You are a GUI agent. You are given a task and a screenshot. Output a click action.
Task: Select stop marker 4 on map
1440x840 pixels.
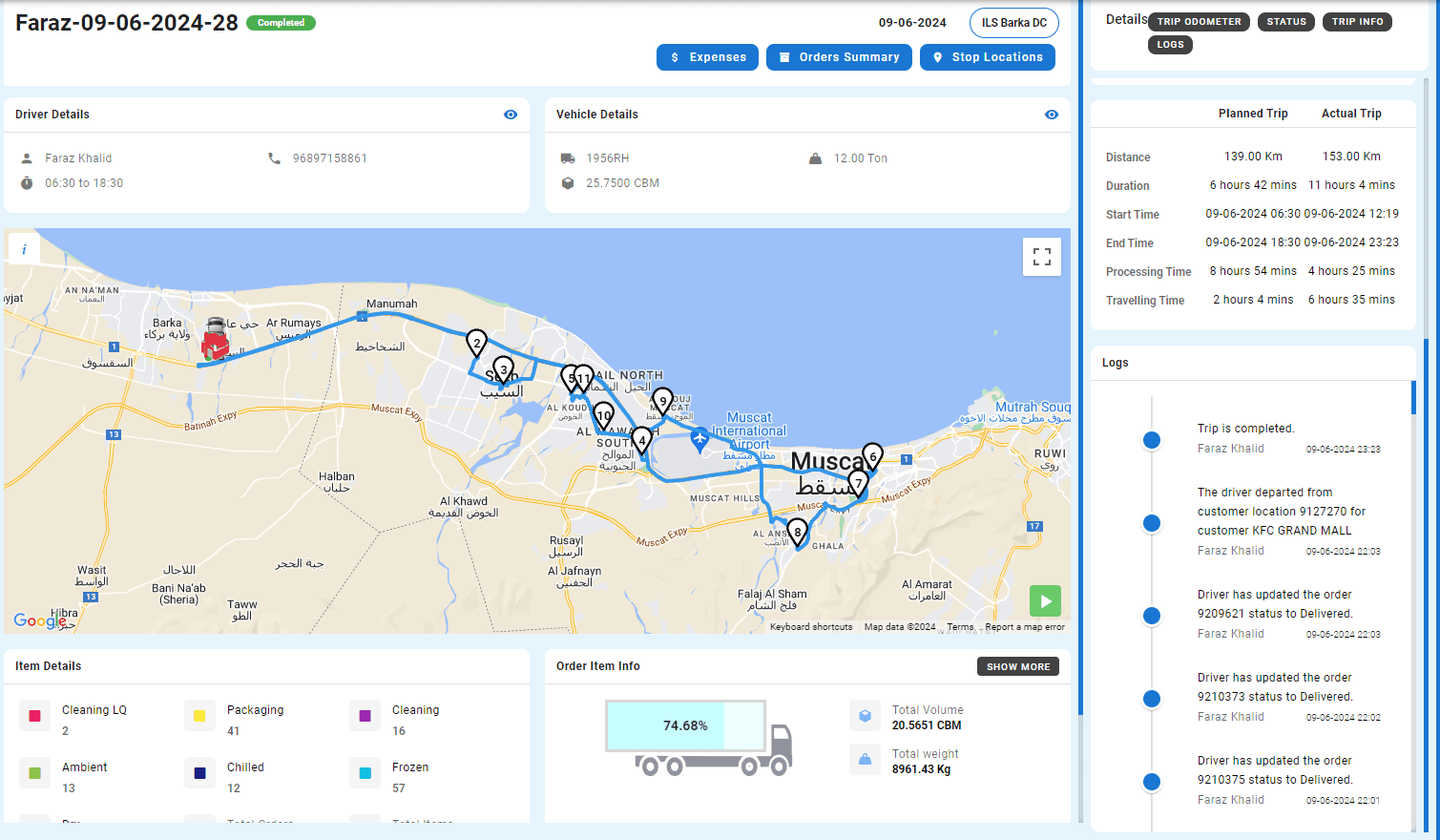642,440
